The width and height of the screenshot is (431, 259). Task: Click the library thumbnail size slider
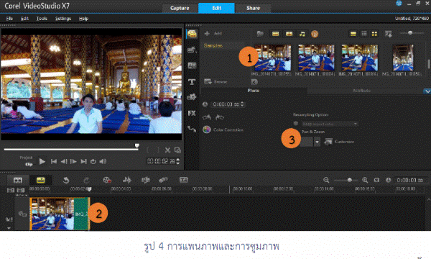click(x=412, y=33)
